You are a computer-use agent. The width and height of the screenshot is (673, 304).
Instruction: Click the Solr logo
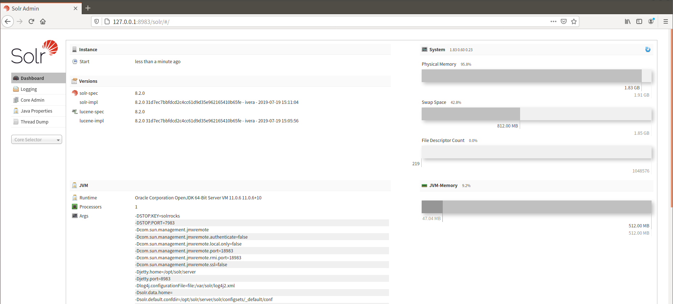[35, 52]
